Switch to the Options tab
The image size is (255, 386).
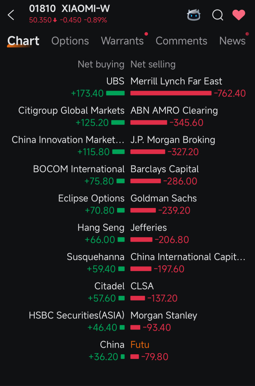tap(70, 41)
